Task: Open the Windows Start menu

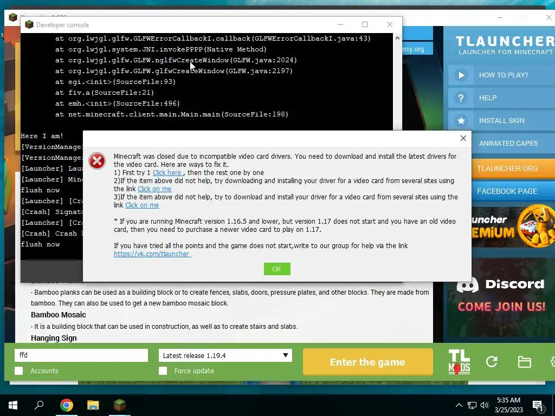Action: pos(13,405)
